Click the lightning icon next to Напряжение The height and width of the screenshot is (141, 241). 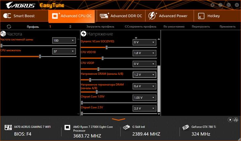point(83,34)
